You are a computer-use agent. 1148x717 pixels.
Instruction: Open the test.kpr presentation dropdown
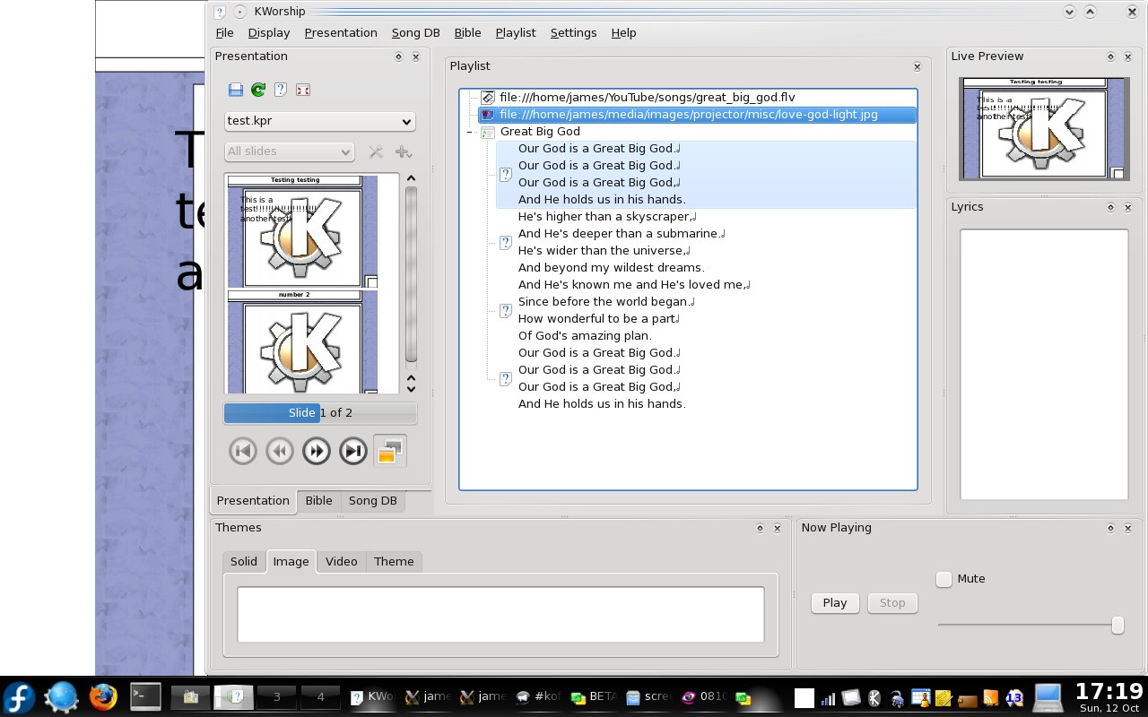(319, 121)
